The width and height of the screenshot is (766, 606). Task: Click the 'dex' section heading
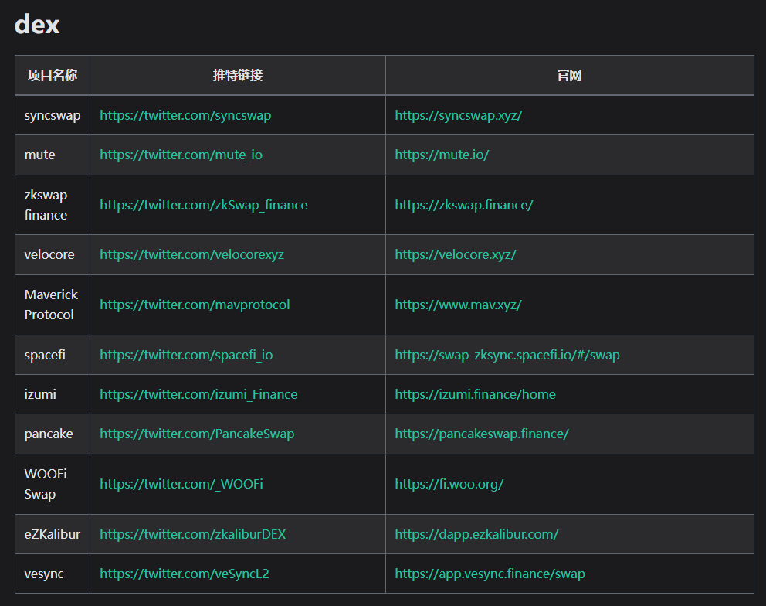[37, 25]
